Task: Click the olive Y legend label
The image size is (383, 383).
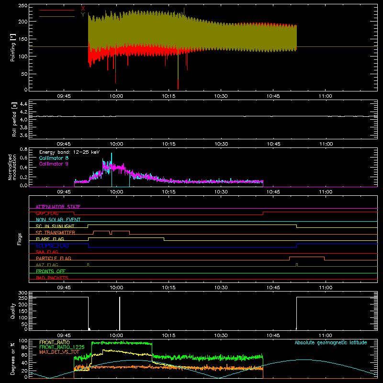Action: [83, 15]
